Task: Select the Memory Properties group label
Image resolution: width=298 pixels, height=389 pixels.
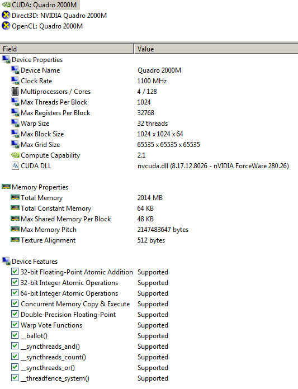Action: (40, 187)
